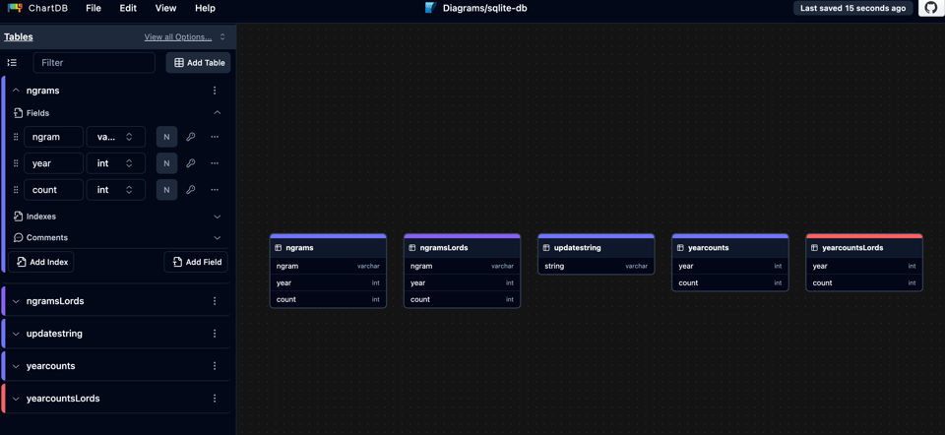
Task: Toggle nullable N for year field
Action: 167,163
